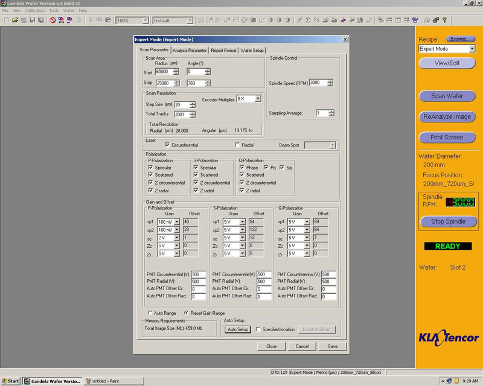Viewport: 483px width, 386px height.
Task: Expand the Recipe Expert Mode dropdown
Action: [472, 49]
